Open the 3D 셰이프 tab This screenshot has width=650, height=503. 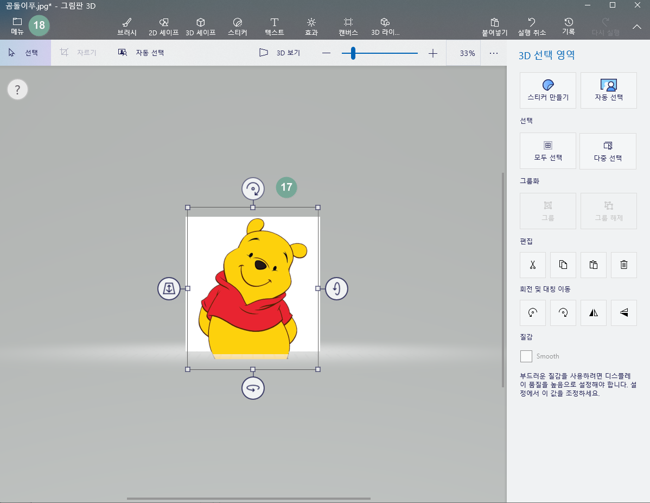point(201,27)
